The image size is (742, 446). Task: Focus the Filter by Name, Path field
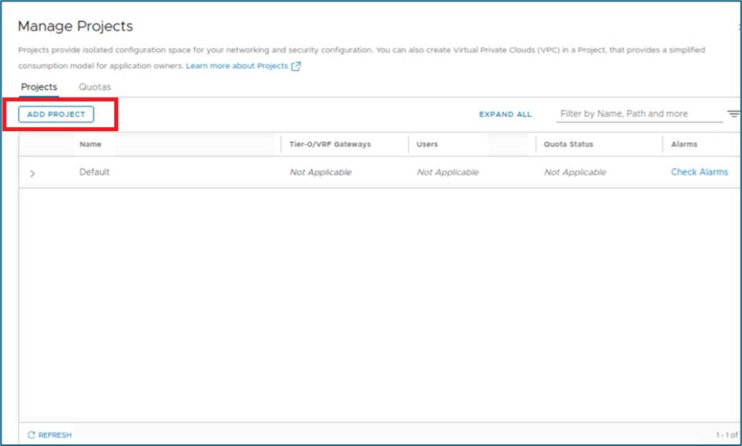click(x=638, y=114)
